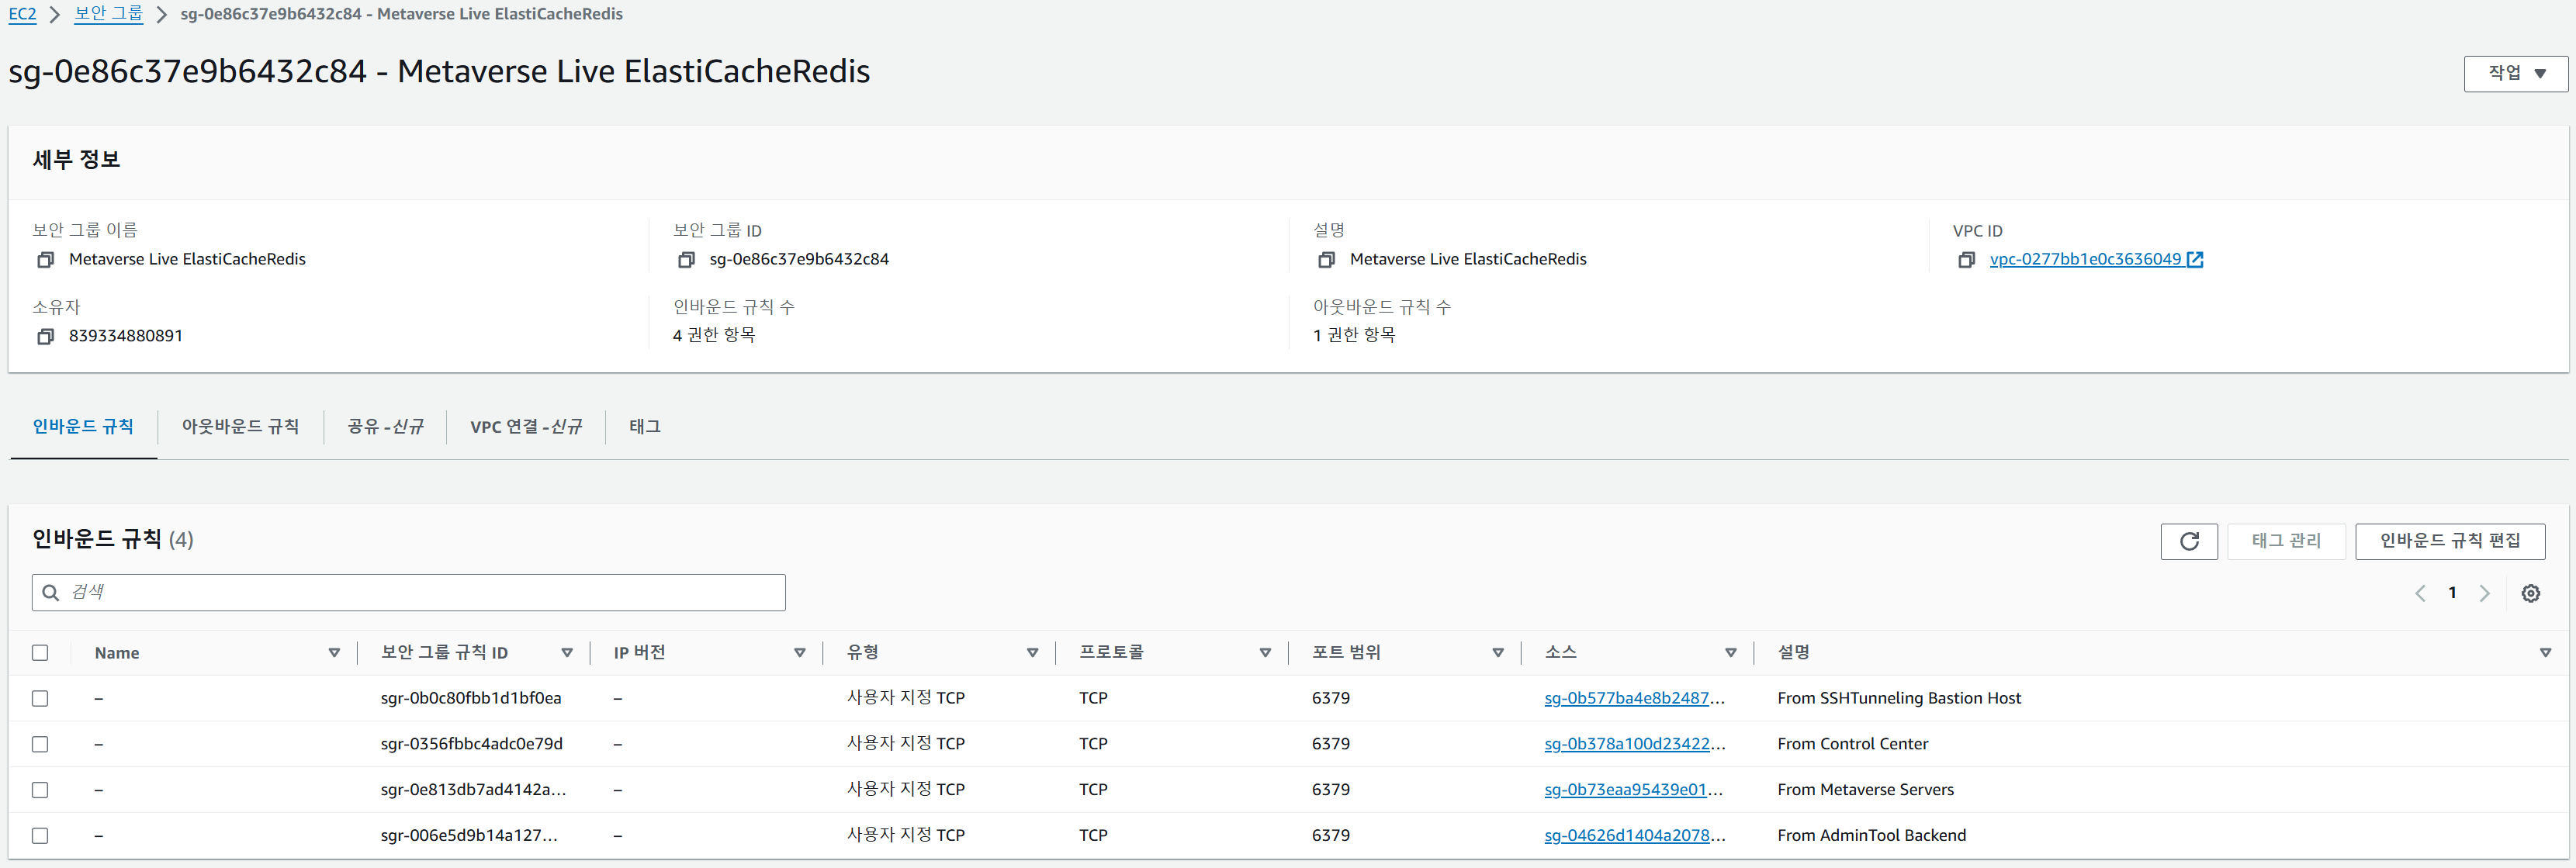Copy the description text Metaverse Live ElastiCacheRedis

(x=1326, y=260)
